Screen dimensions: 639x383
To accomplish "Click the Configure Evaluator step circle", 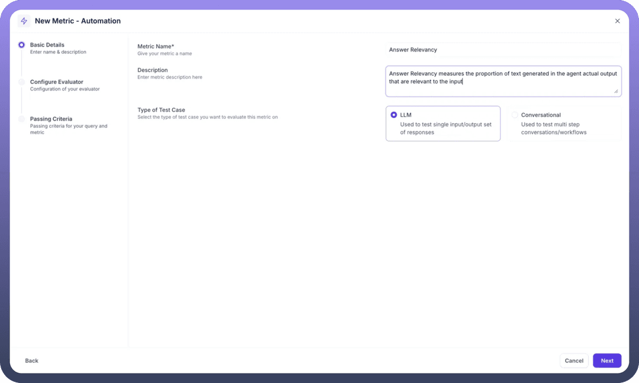I will (x=22, y=82).
